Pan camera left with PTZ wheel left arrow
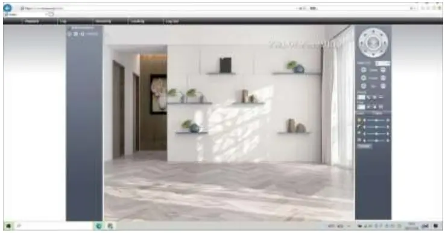Viewport: 445px width, 233px height. coord(362,43)
